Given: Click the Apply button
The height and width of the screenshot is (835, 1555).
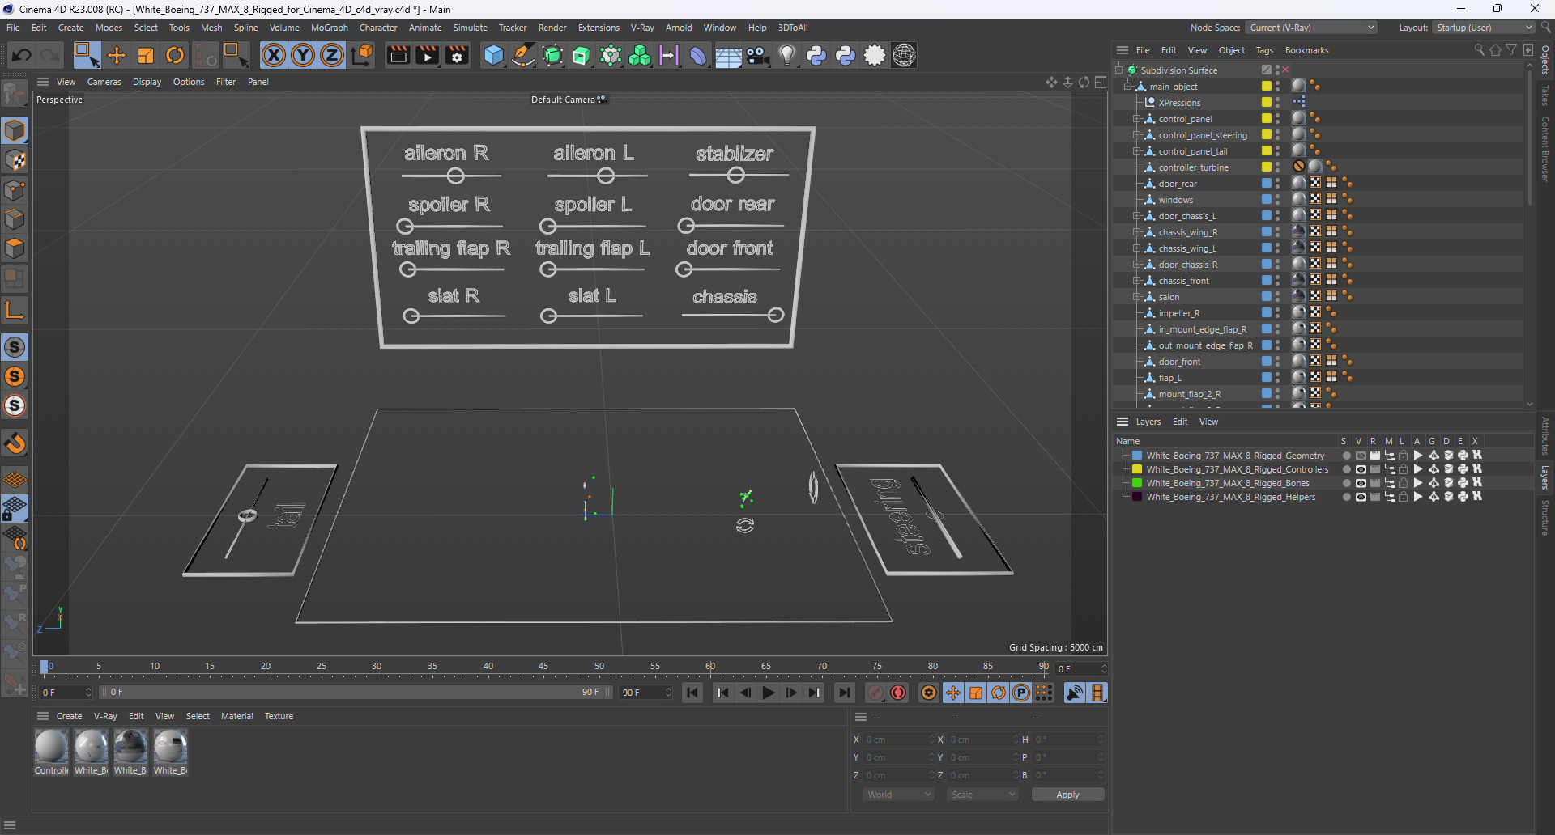Looking at the screenshot, I should [1067, 795].
